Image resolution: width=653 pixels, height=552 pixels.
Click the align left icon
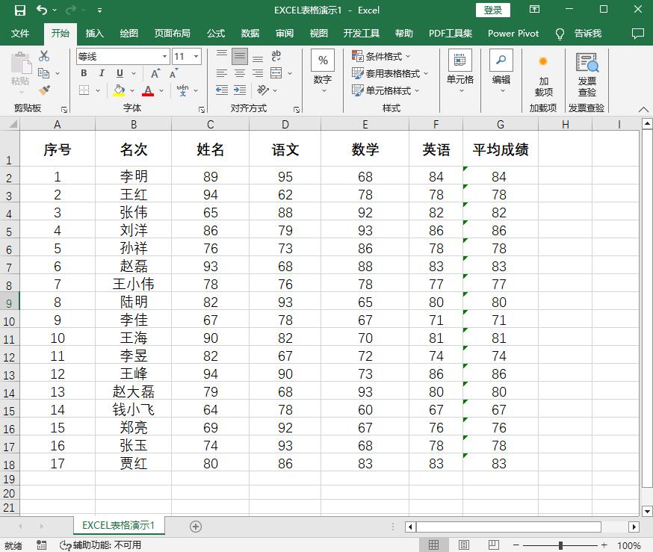pos(222,74)
